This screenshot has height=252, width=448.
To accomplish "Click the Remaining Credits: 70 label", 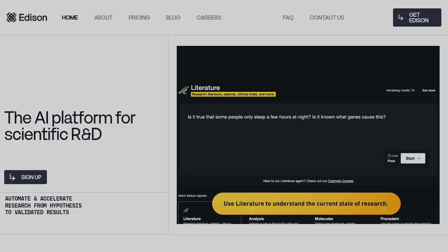I will pyautogui.click(x=400, y=90).
